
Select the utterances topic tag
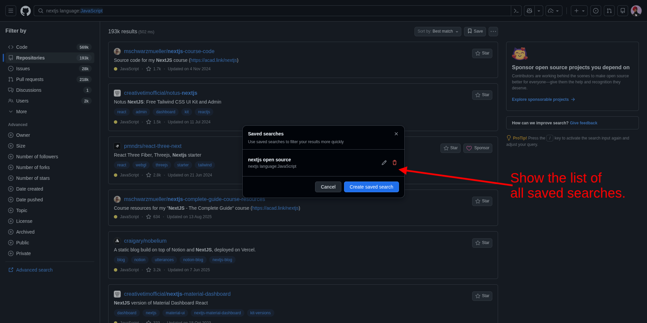[x=164, y=260]
